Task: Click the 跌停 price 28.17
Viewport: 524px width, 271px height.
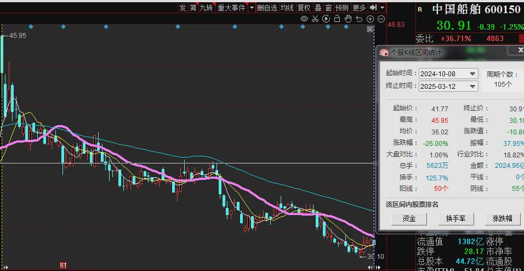Action: tap(474, 251)
